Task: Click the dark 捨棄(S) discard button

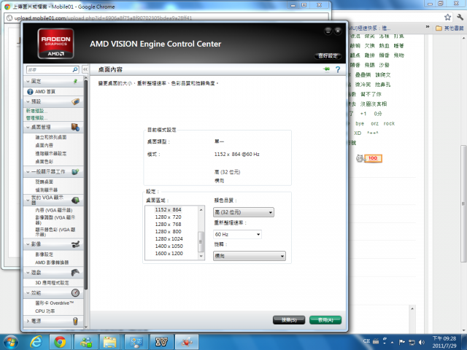Action: click(289, 320)
